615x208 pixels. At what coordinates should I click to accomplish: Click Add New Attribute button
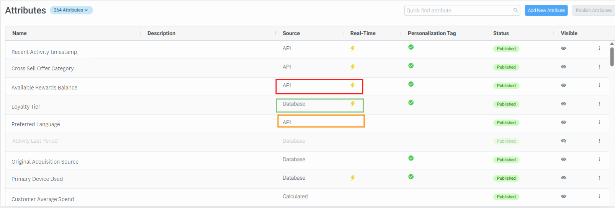546,10
